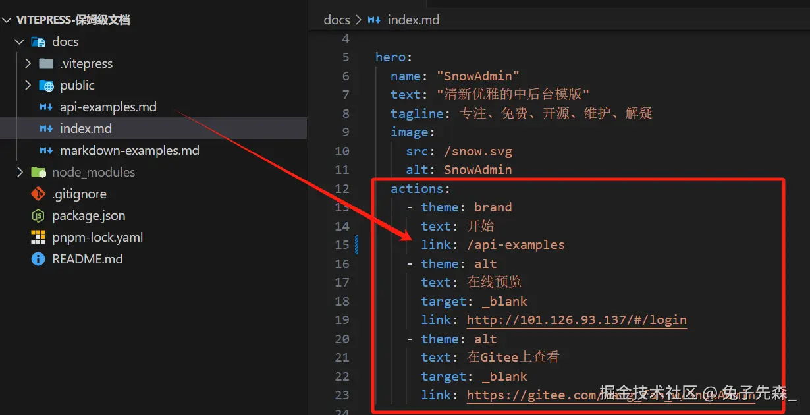Click the tagline key on line 8
This screenshot has width=810, height=415.
point(417,113)
